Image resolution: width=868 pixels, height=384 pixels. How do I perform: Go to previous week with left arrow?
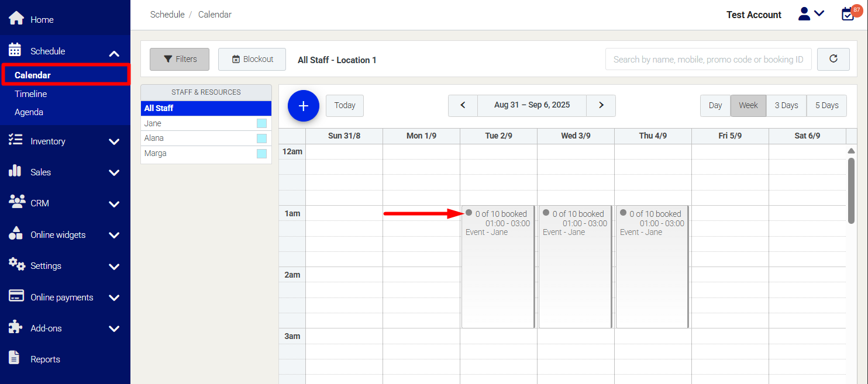(463, 105)
